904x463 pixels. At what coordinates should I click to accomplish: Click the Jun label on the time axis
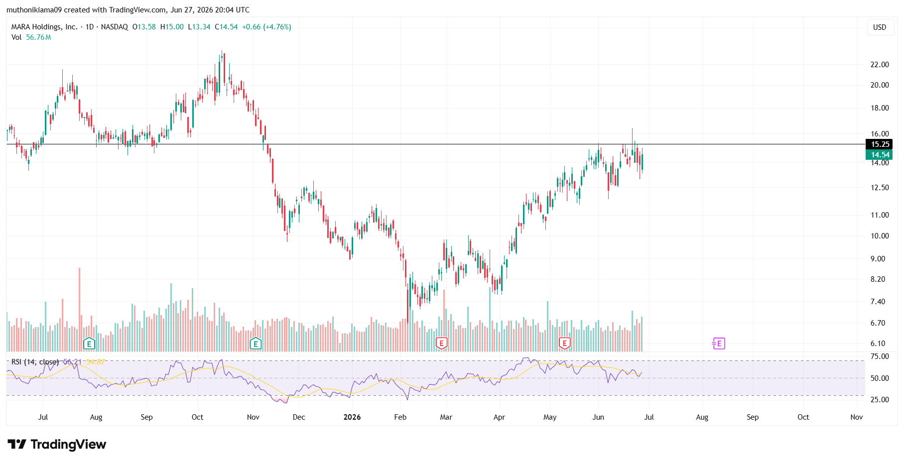pyautogui.click(x=598, y=417)
